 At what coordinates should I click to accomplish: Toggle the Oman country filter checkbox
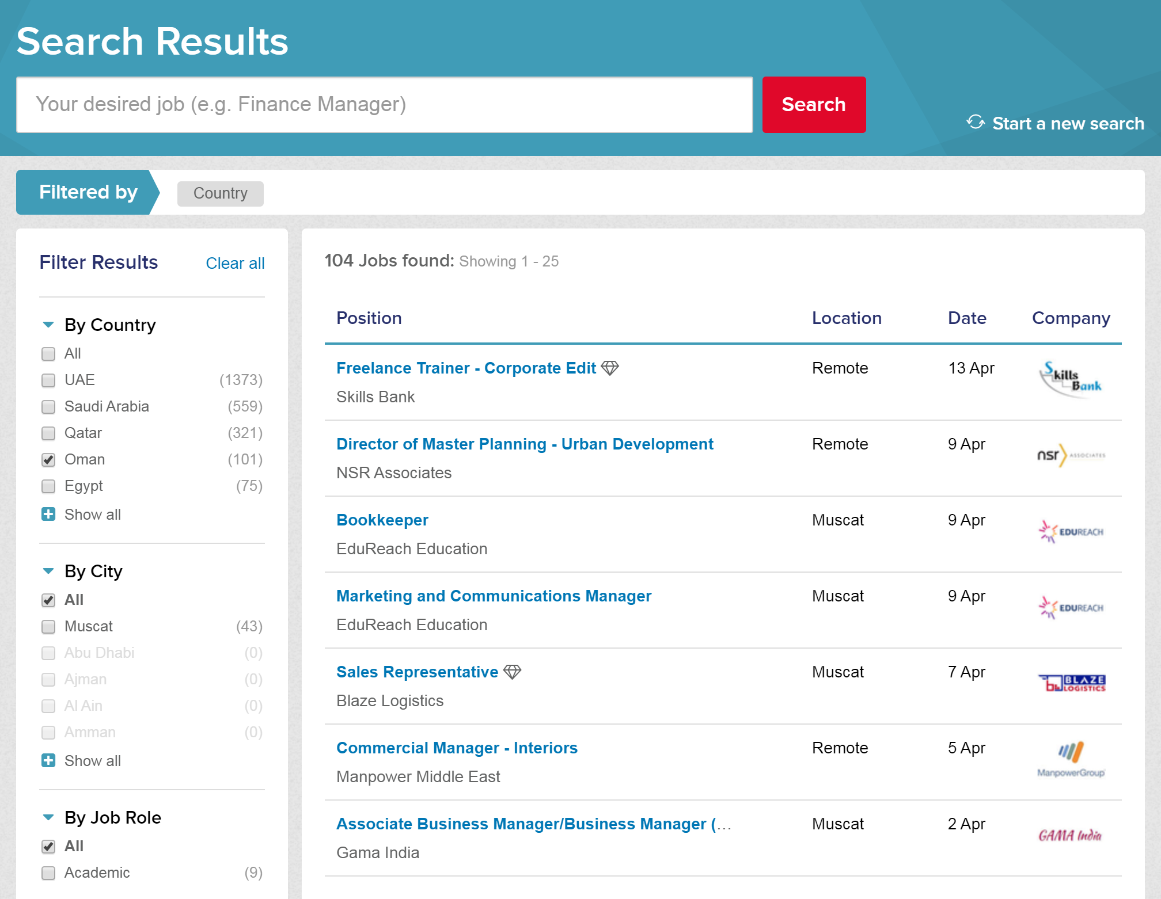pyautogui.click(x=48, y=459)
